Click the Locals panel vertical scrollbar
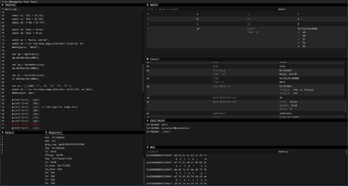 [x=346, y=106]
